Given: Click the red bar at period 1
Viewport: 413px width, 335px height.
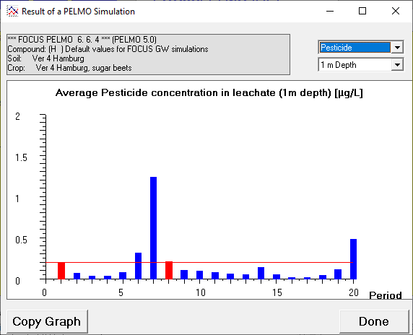Looking at the screenshot, I should pyautogui.click(x=61, y=271).
